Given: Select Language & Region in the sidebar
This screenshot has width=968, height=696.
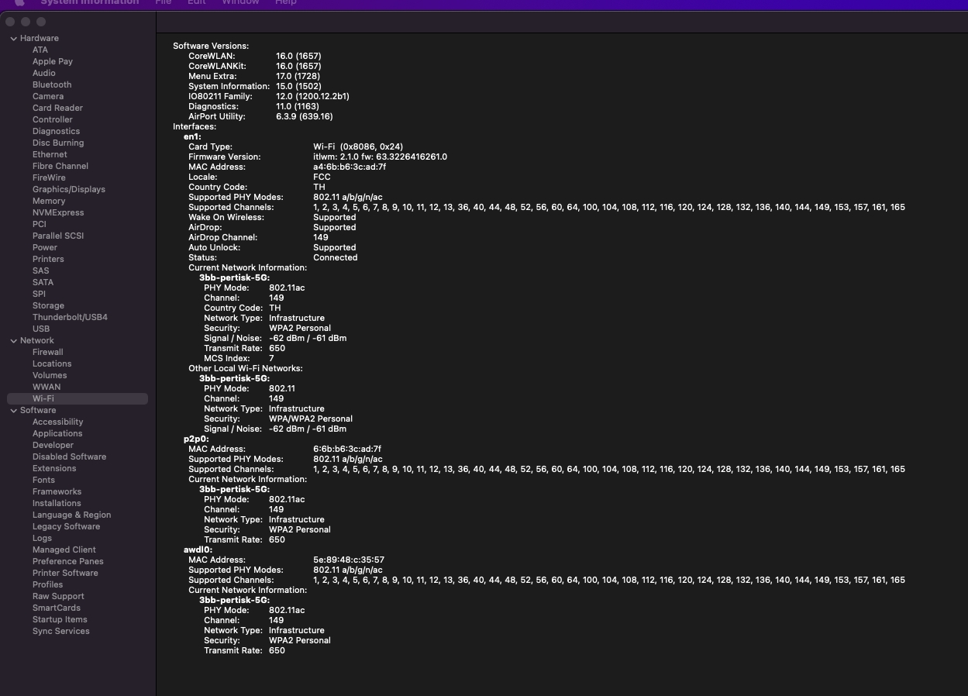Looking at the screenshot, I should 71,515.
